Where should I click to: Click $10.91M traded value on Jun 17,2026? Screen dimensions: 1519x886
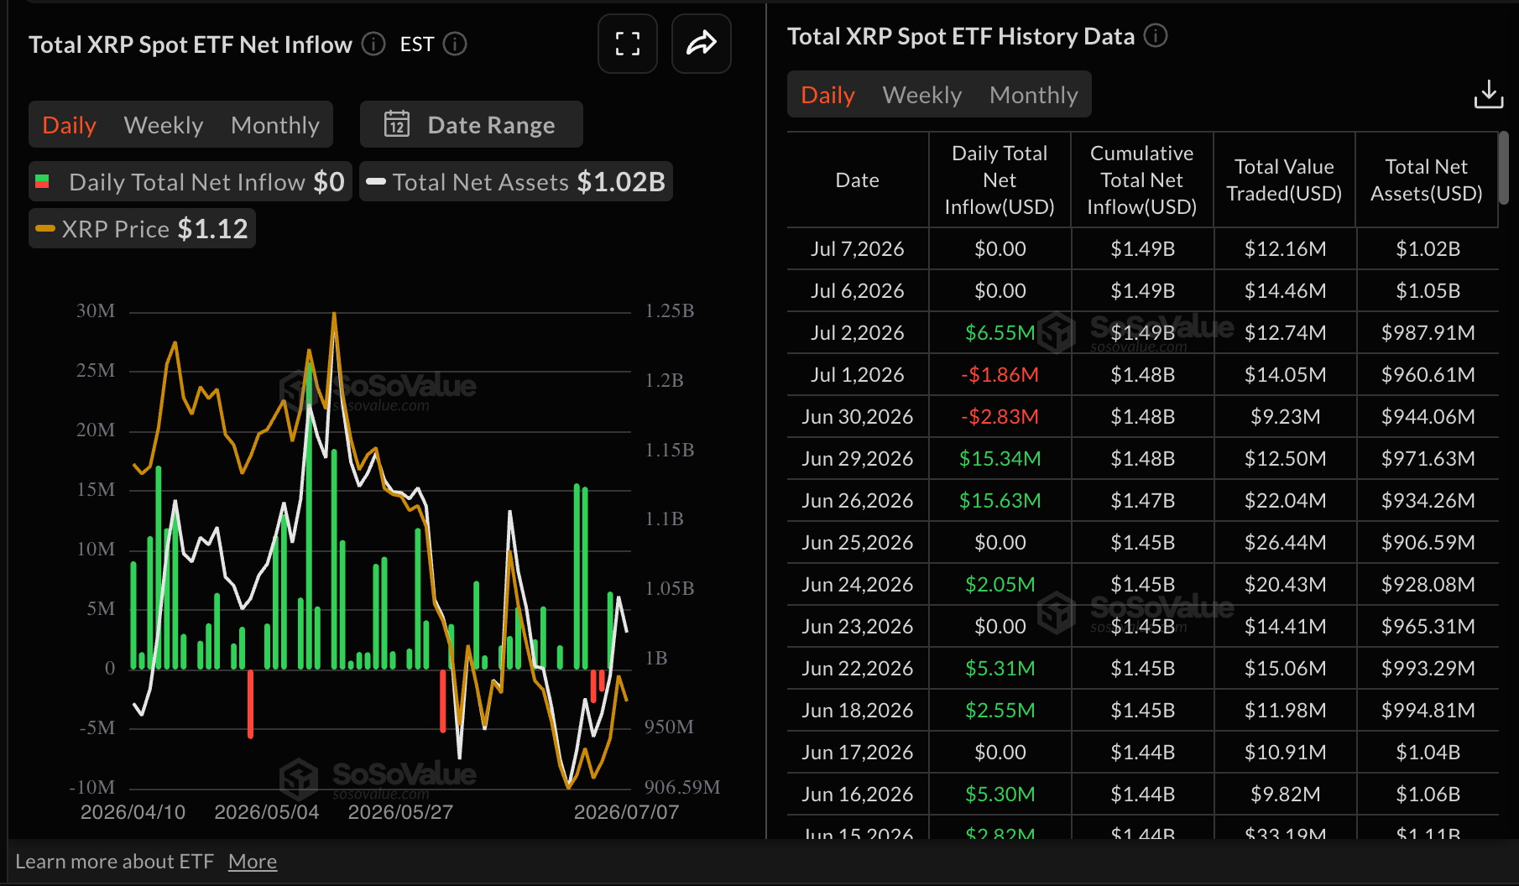click(x=1286, y=753)
